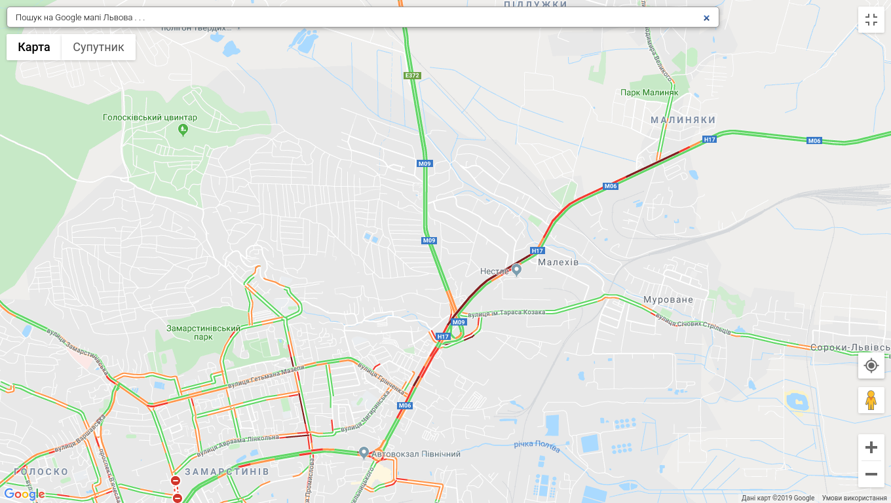The width and height of the screenshot is (891, 503).
Task: Click the Замарстинівський парк label
Action: [203, 333]
